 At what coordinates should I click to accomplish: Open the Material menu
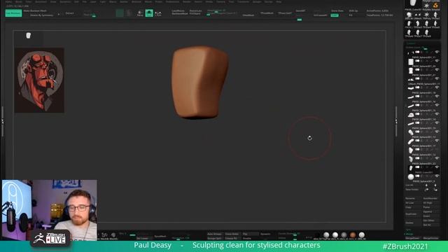(136, 1)
